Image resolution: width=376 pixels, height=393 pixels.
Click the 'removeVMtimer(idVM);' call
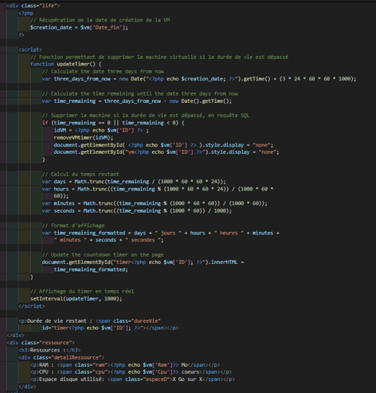click(x=84, y=138)
